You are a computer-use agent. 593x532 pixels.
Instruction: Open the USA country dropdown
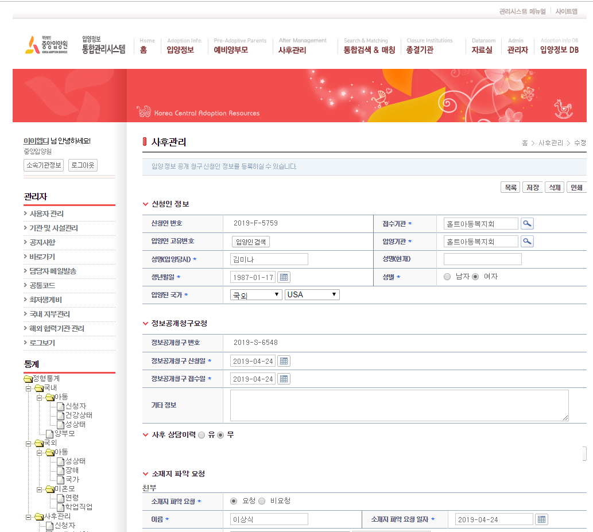312,294
